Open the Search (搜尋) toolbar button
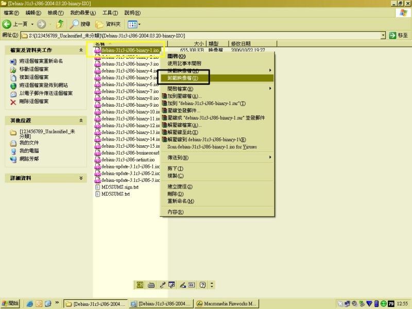 tap(80, 24)
